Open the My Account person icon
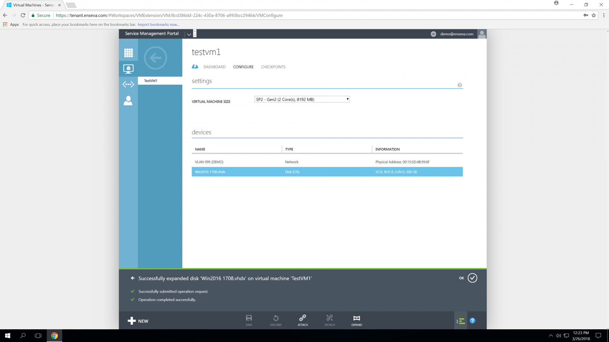Image resolution: width=609 pixels, height=342 pixels. (128, 100)
